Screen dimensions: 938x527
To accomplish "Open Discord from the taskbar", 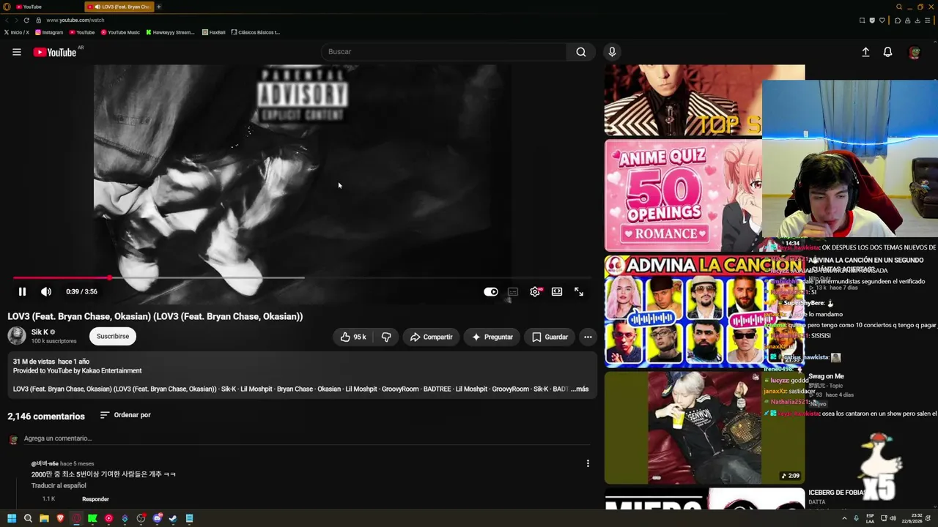I will [x=157, y=518].
